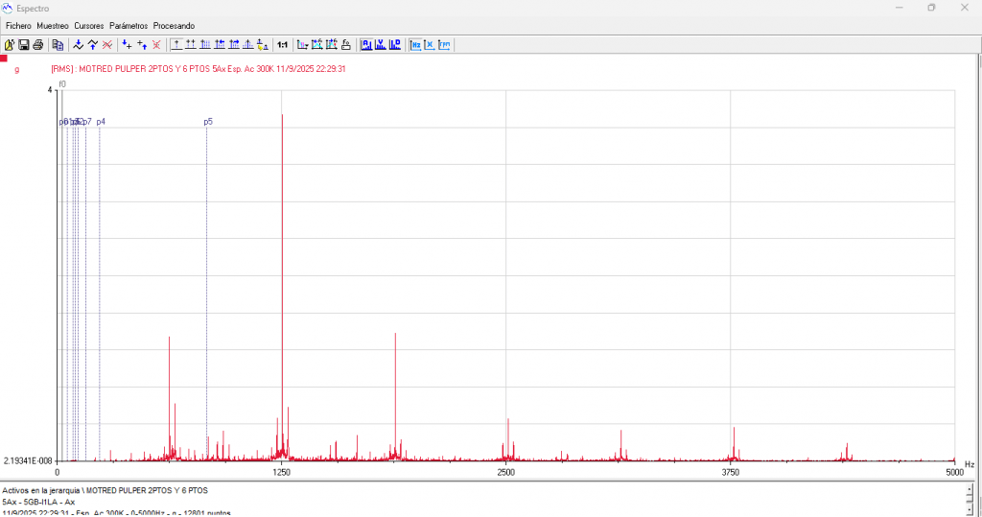
Task: Toggle the first highlighted spectrum display mode icon
Action: click(x=366, y=44)
